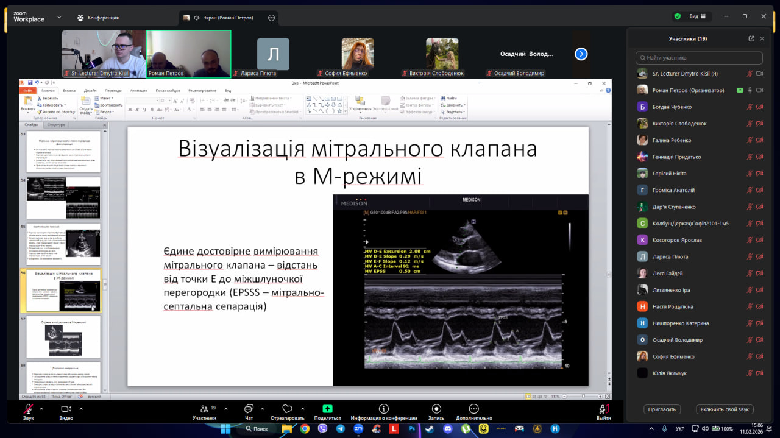Toggle the Участники participants panel button
Viewport: 780px width, 438px height.
[204, 409]
